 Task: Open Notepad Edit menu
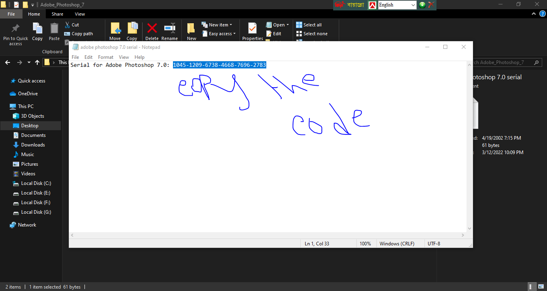click(x=88, y=57)
